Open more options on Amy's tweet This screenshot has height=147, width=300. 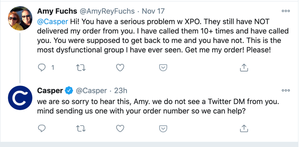coord(285,11)
